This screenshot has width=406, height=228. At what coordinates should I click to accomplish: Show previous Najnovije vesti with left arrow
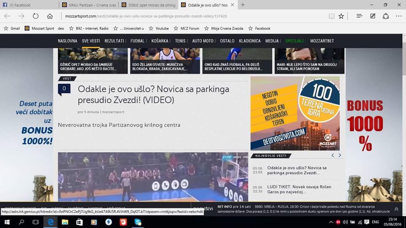333,155
